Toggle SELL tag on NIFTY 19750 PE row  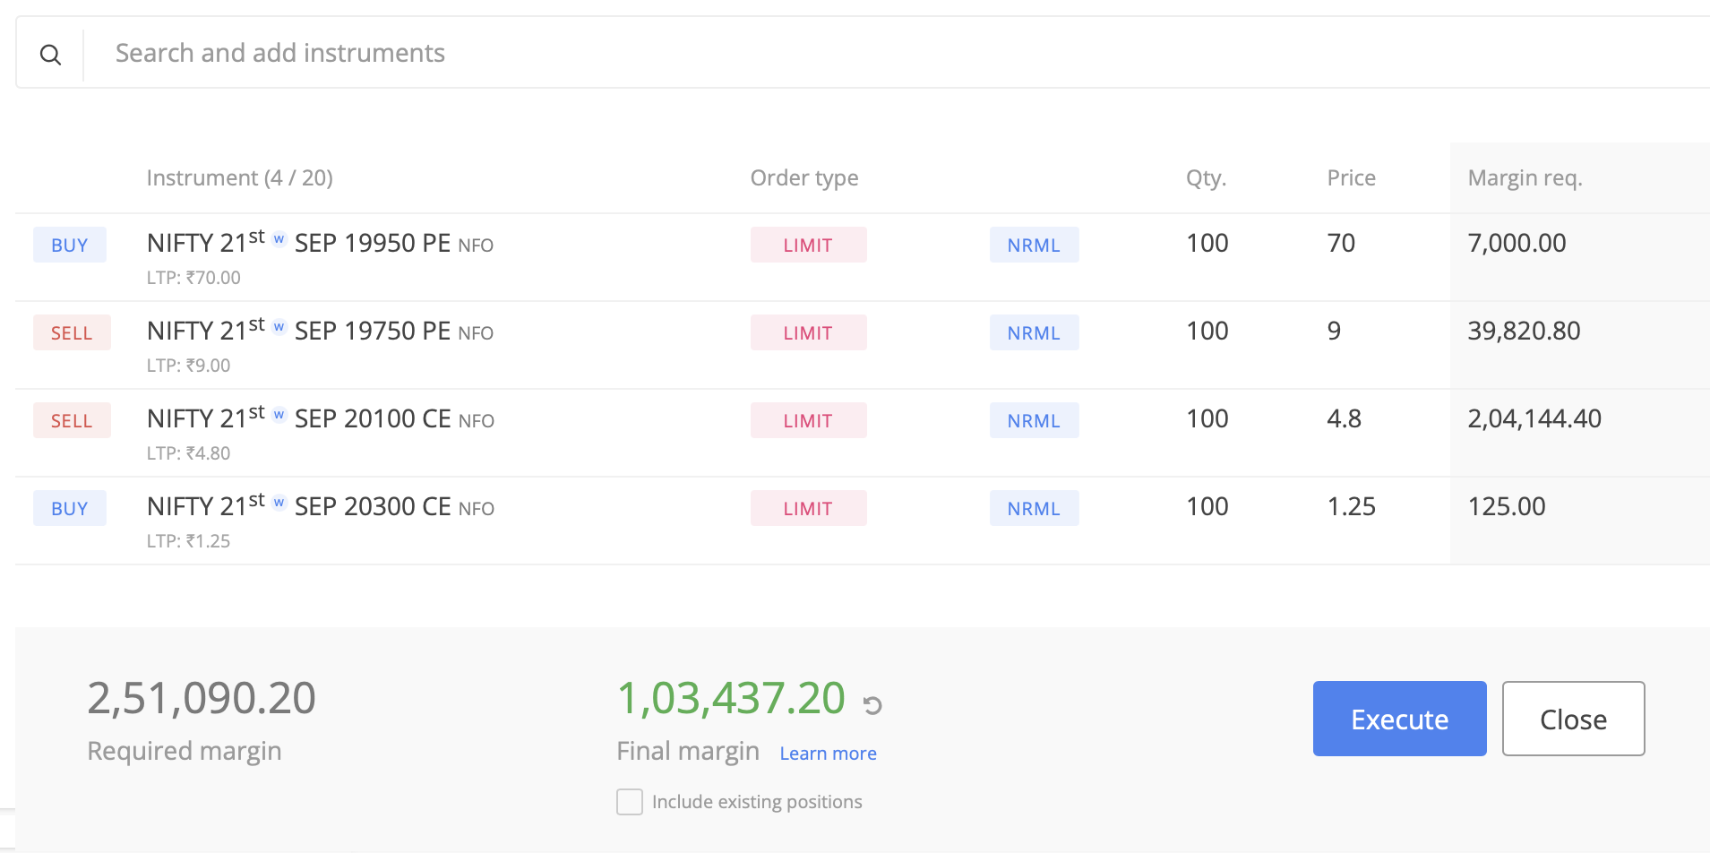pyautogui.click(x=72, y=332)
